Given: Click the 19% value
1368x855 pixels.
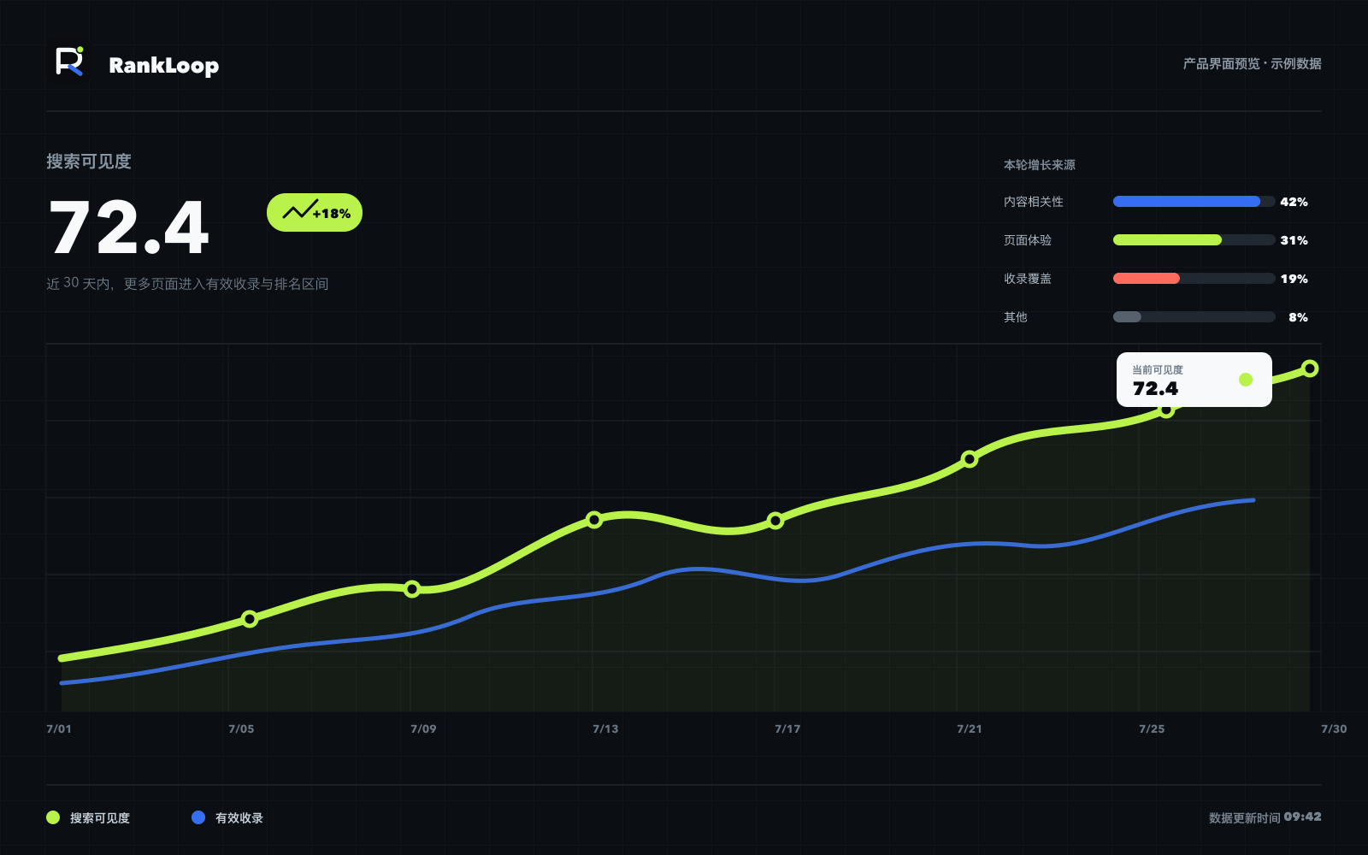Looking at the screenshot, I should pos(1294,279).
